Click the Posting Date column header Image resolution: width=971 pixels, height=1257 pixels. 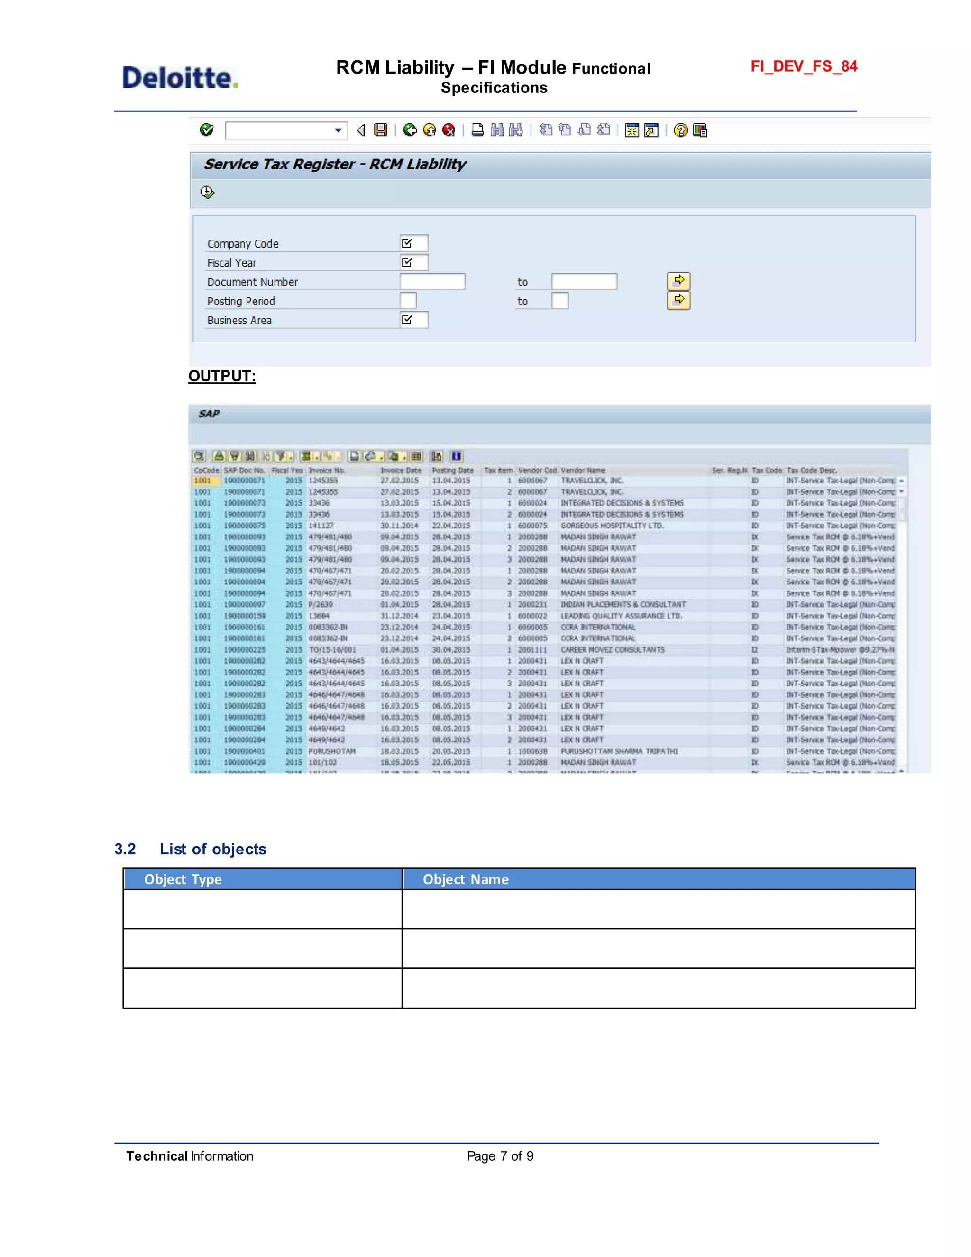point(453,470)
